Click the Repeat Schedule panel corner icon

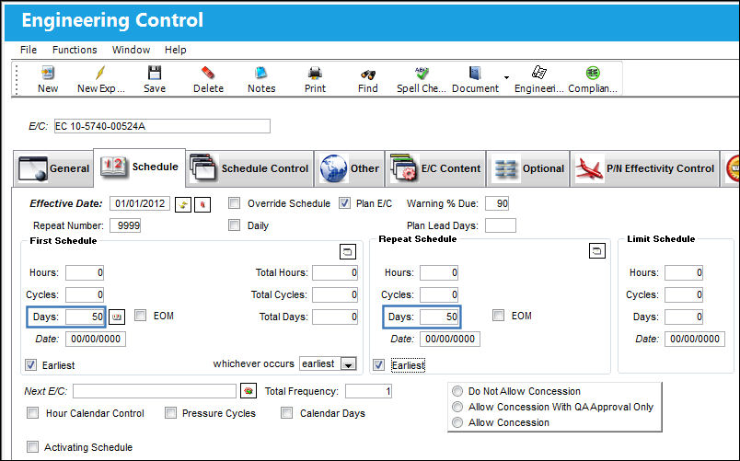pyautogui.click(x=597, y=251)
